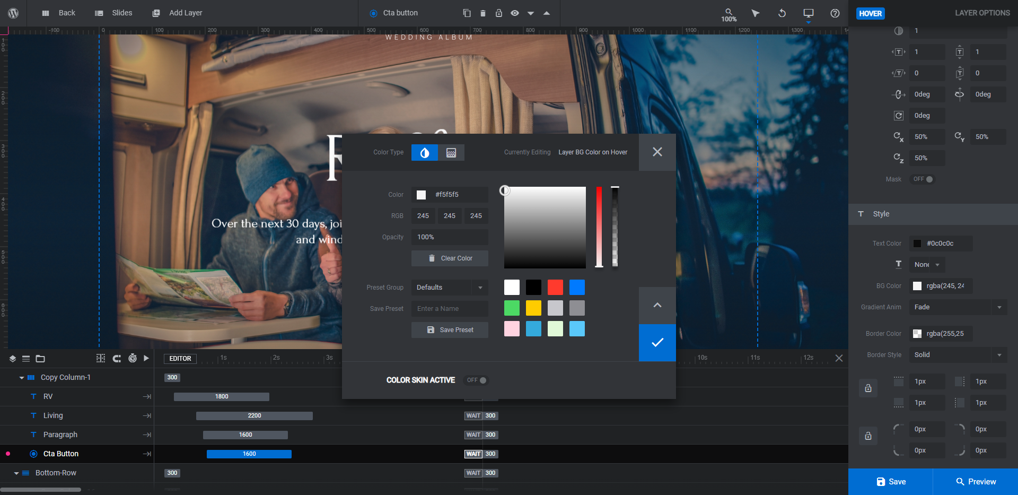Toggle Color Skin Active switch
The height and width of the screenshot is (495, 1018).
[477, 380]
